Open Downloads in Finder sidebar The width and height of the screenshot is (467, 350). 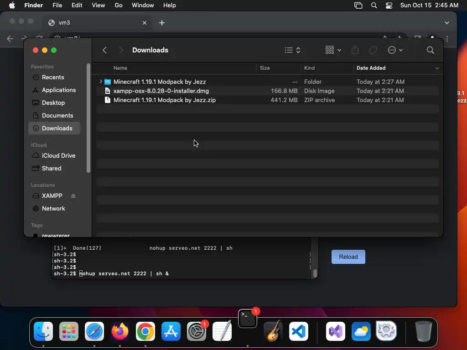point(54,128)
